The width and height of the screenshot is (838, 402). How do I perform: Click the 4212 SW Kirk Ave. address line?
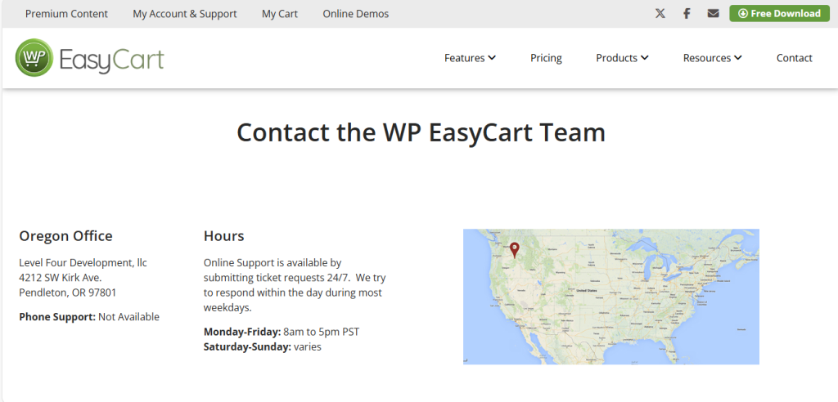point(61,278)
